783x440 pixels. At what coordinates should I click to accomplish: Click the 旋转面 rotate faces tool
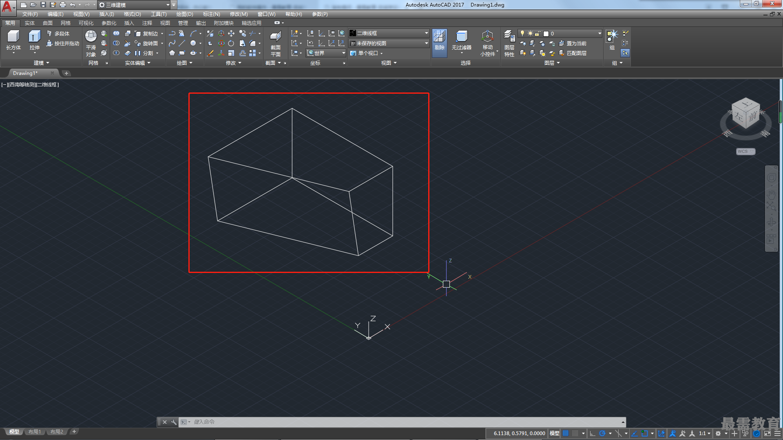point(146,43)
